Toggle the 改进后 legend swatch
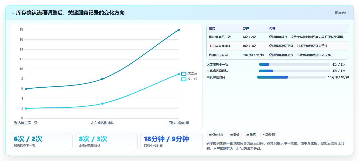This screenshot has width=359, height=161. pos(183,79)
